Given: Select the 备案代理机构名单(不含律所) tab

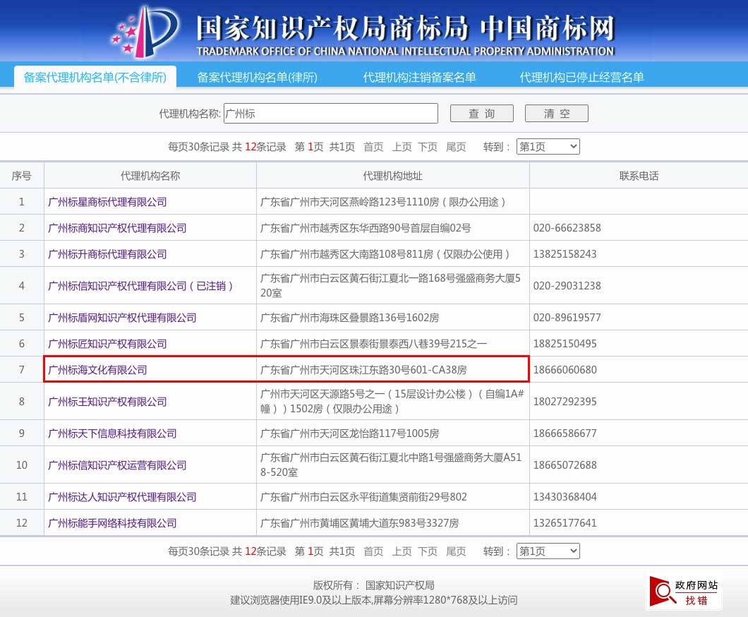Looking at the screenshot, I should click(95, 78).
